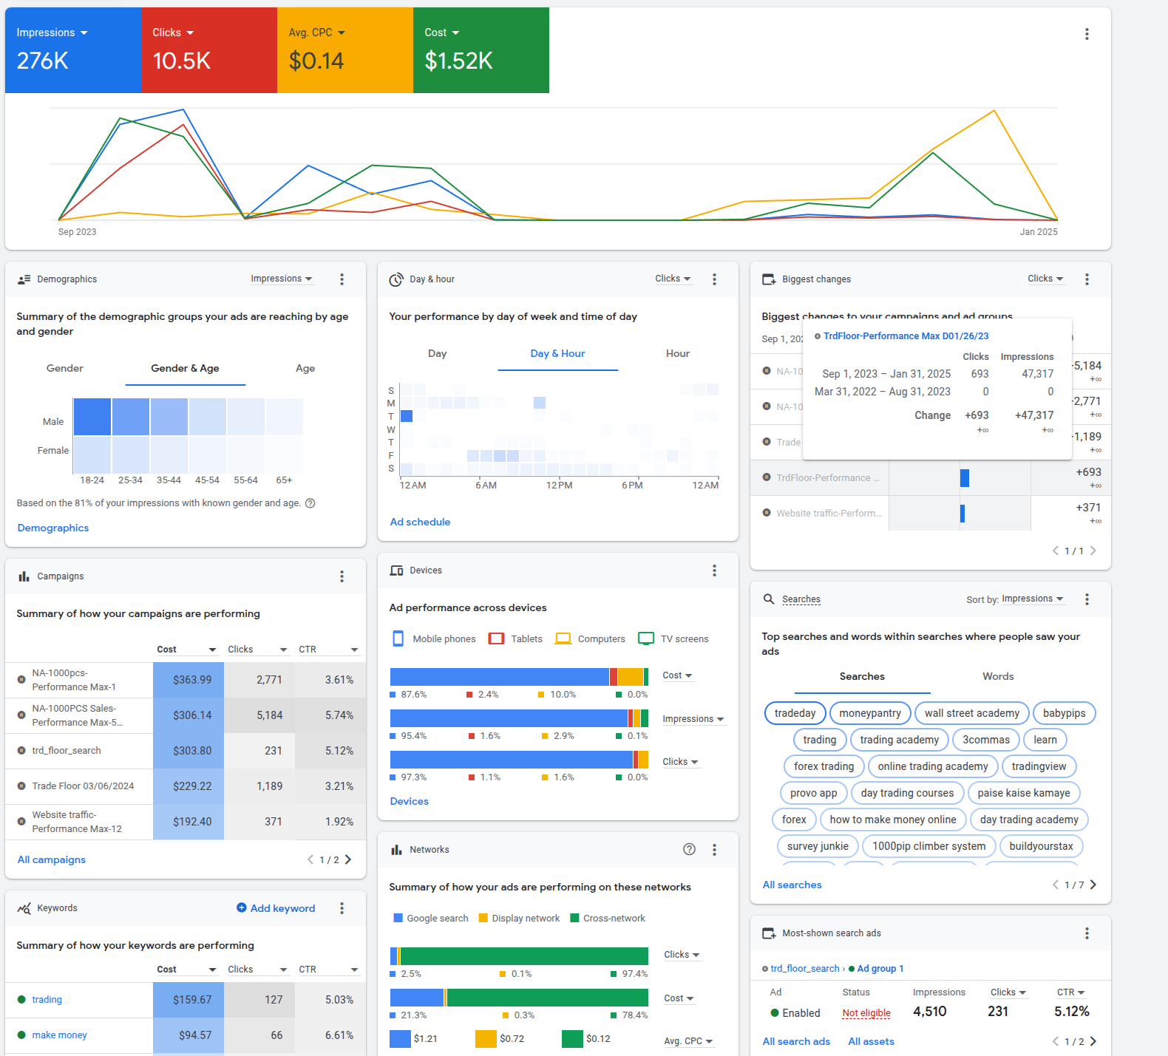This screenshot has height=1056, width=1168.
Task: Open Day & hour card options menu
Action: (714, 279)
